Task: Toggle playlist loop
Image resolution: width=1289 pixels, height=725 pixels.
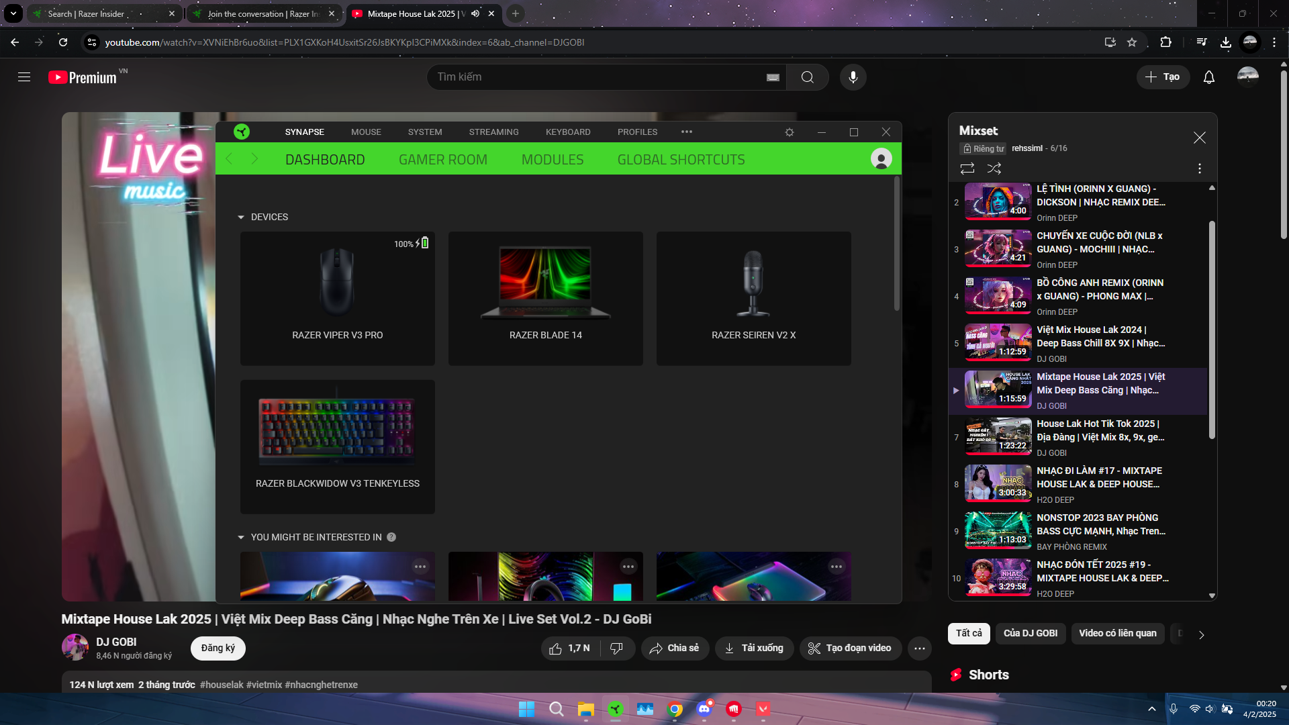Action: click(967, 168)
